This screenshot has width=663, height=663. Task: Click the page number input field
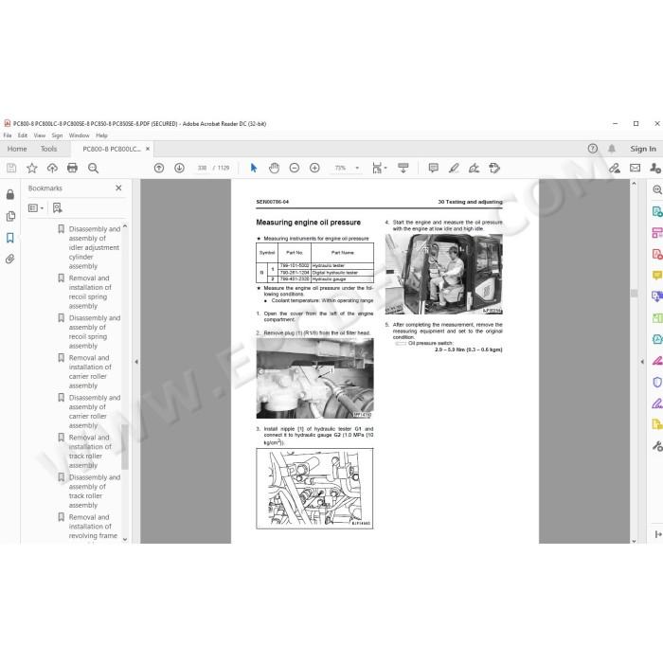click(x=202, y=168)
